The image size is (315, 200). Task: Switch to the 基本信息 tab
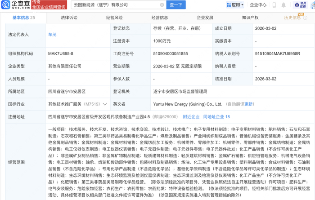(x=24, y=18)
